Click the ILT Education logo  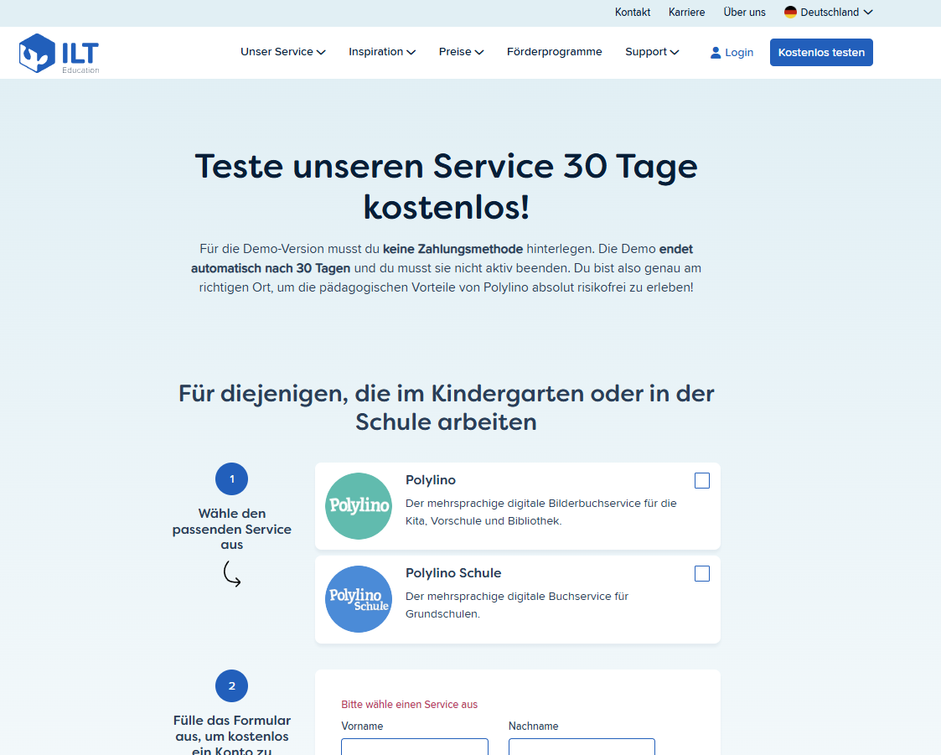tap(59, 52)
